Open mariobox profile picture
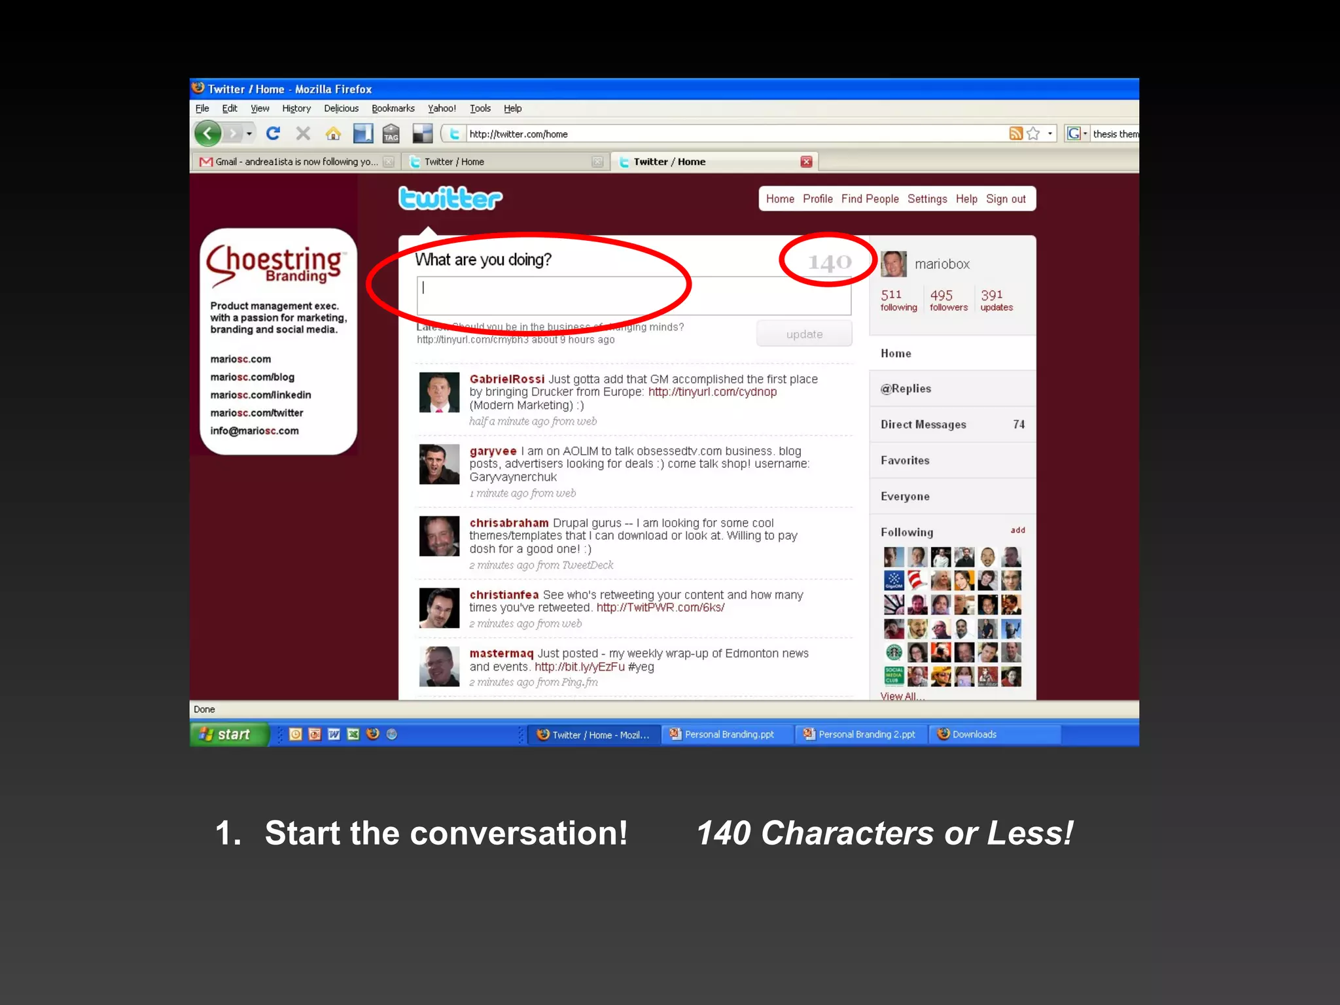1340x1005 pixels. pos(894,264)
